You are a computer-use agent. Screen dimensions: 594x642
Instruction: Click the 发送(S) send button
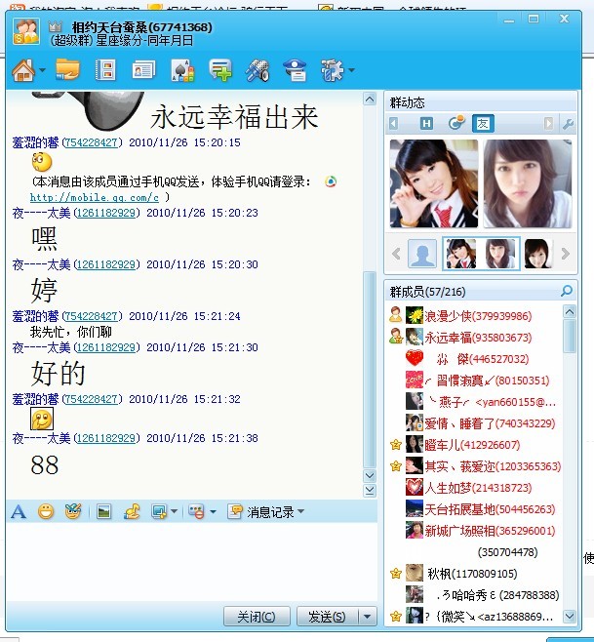tap(327, 617)
